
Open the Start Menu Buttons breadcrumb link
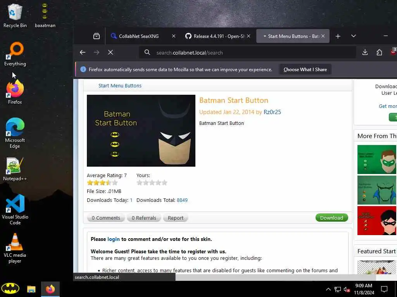point(120,85)
